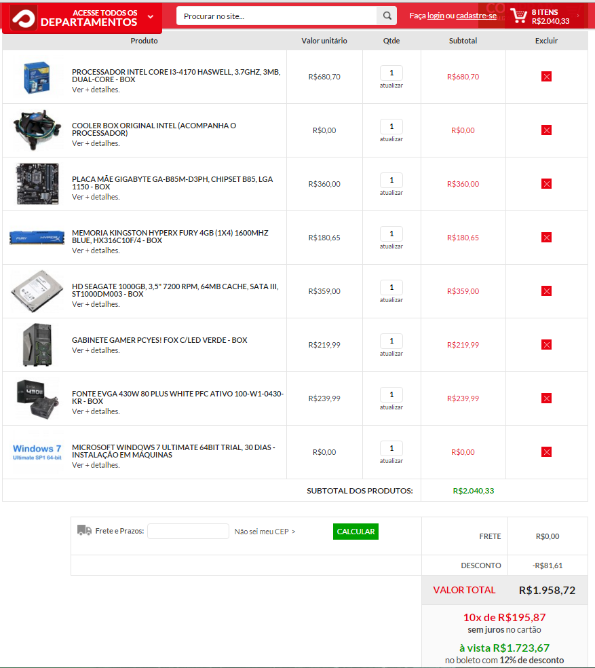This screenshot has width=595, height=668.
Task: Expand the cart summary arrow
Action: point(578,16)
